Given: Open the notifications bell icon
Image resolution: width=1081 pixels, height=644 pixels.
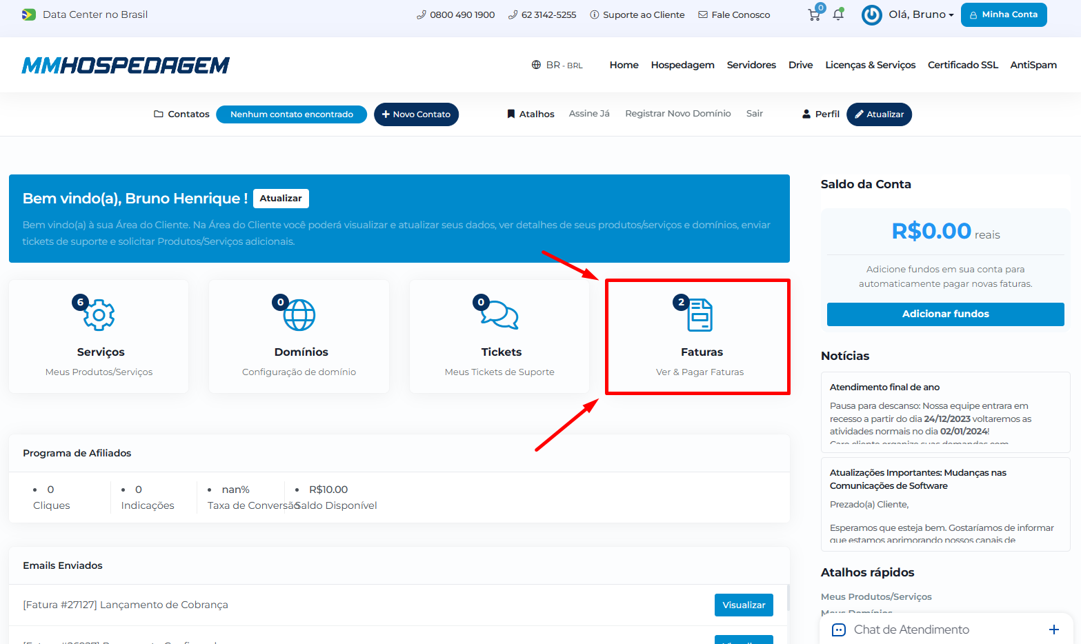Looking at the screenshot, I should click(838, 14).
